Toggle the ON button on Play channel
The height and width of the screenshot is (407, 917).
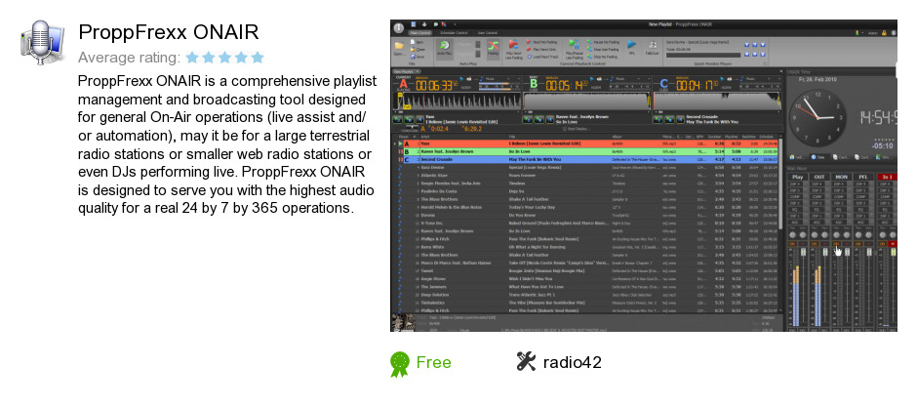[x=792, y=243]
